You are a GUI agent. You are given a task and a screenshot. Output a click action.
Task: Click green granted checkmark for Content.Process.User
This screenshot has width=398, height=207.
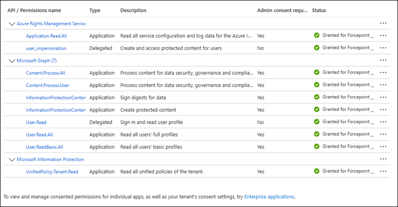click(x=317, y=85)
